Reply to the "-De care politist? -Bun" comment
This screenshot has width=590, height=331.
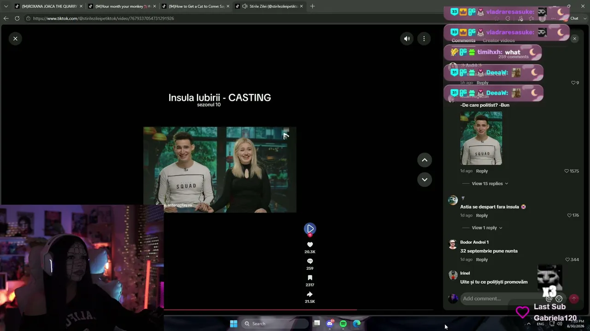coord(482,171)
